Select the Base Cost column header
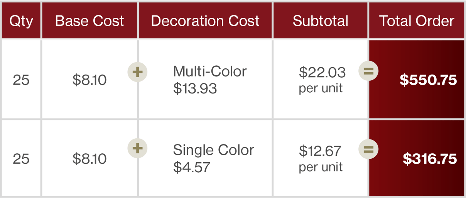The width and height of the screenshot is (466, 202). point(89,20)
